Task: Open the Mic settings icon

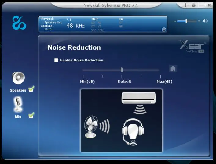Action: click(x=18, y=105)
